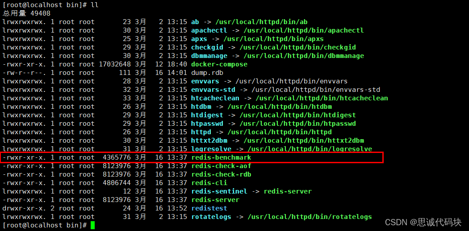Select the path /usr/local/httpd/bin/rotatelogs
Viewport: 469px width, 231px height.
310,217
